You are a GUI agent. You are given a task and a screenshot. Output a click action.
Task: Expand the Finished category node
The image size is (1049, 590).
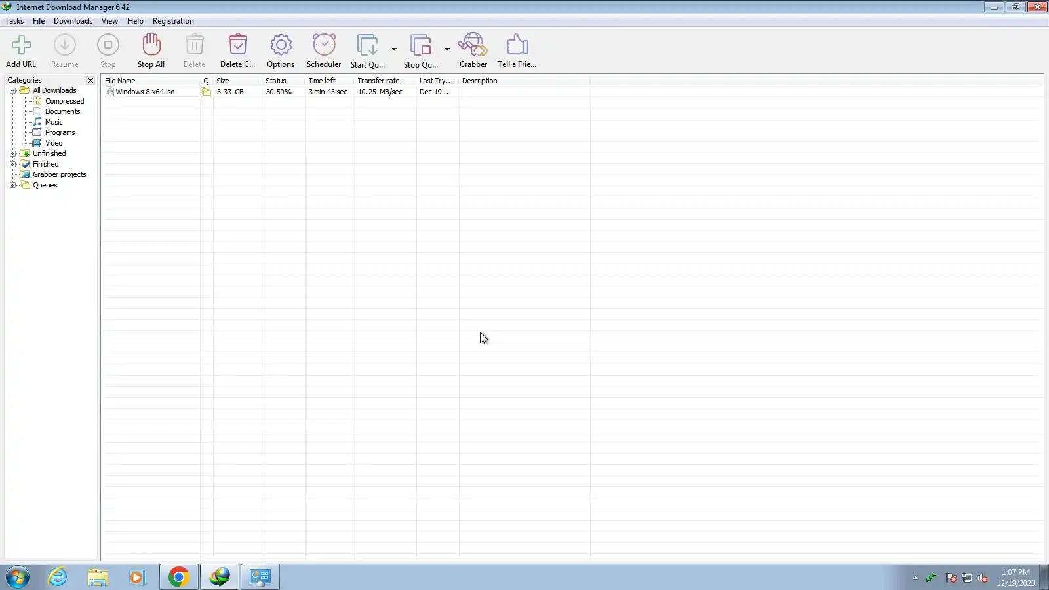pyautogui.click(x=12, y=165)
